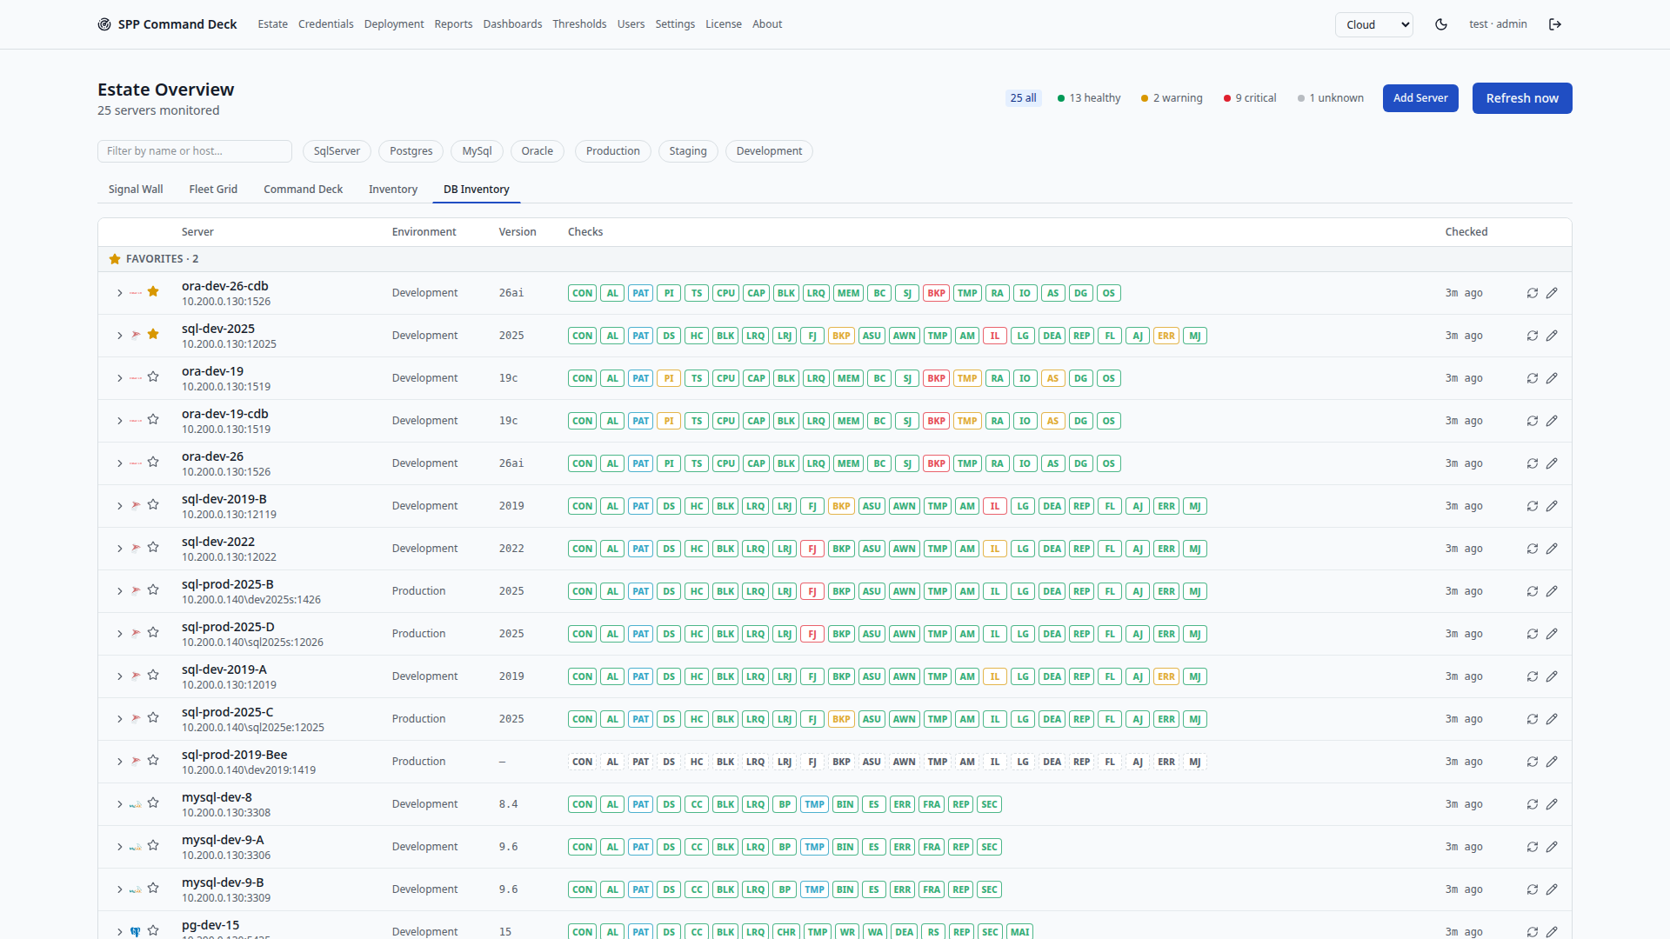
Task: Select the Oracle filter chip
Action: pyautogui.click(x=537, y=151)
